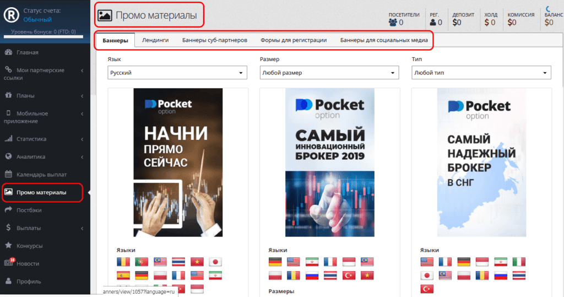Select Spanish flag under Начни прямо сейчас banner

[123, 276]
